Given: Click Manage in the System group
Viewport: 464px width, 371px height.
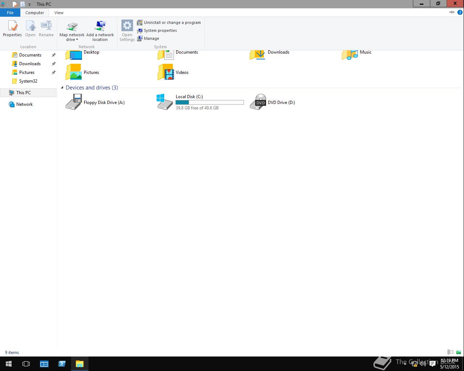Looking at the screenshot, I should click(x=148, y=38).
